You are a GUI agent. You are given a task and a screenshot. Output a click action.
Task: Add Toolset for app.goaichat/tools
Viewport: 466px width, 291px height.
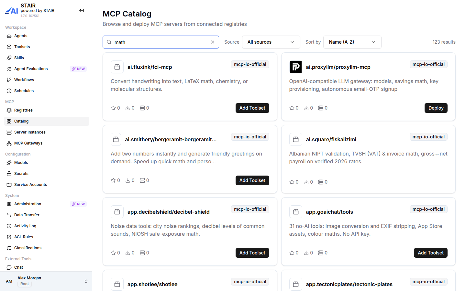click(x=431, y=253)
